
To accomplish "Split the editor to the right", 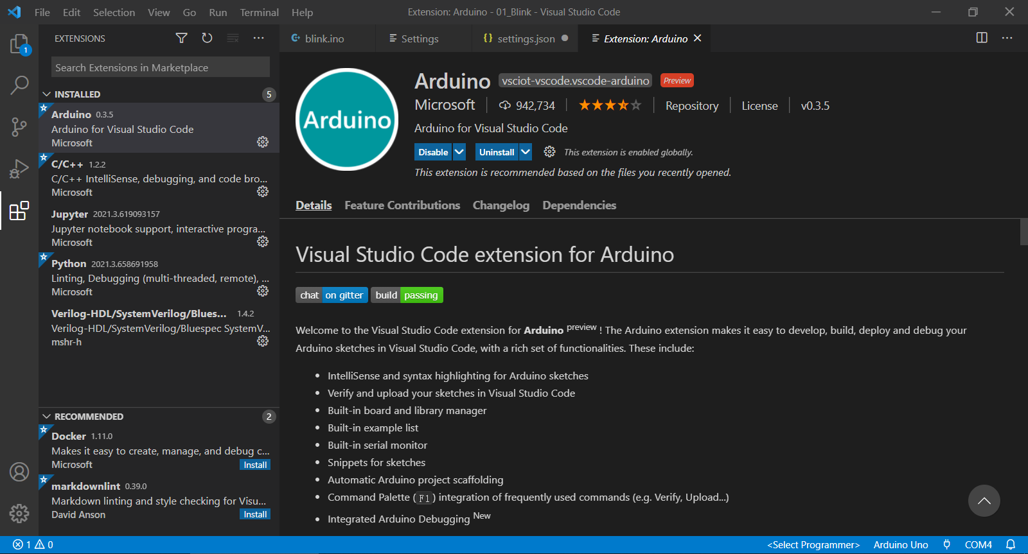I will click(x=982, y=38).
